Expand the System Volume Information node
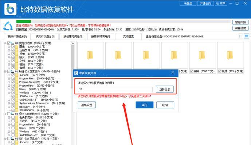251x145 pixels. point(9,103)
